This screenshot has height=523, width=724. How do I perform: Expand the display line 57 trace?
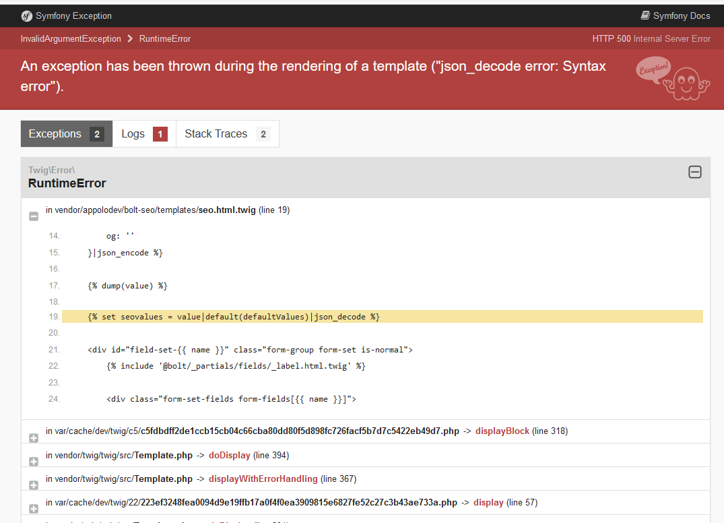(34, 509)
